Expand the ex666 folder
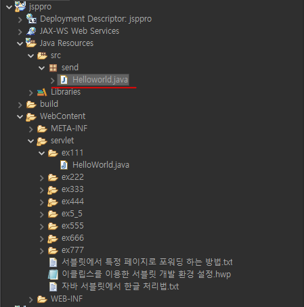This screenshot has height=307, width=304. 42,239
